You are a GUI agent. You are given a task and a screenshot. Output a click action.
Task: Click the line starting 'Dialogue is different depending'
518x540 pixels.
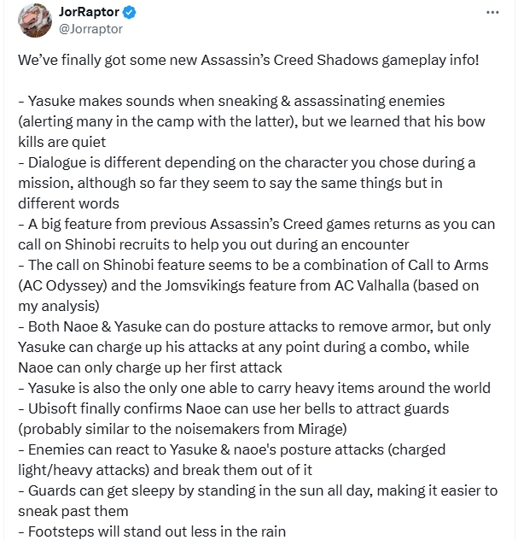coord(247,162)
